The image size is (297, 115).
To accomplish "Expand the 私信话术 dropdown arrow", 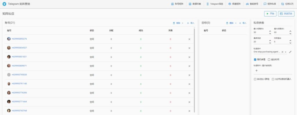I will pyautogui.click(x=285, y=52).
